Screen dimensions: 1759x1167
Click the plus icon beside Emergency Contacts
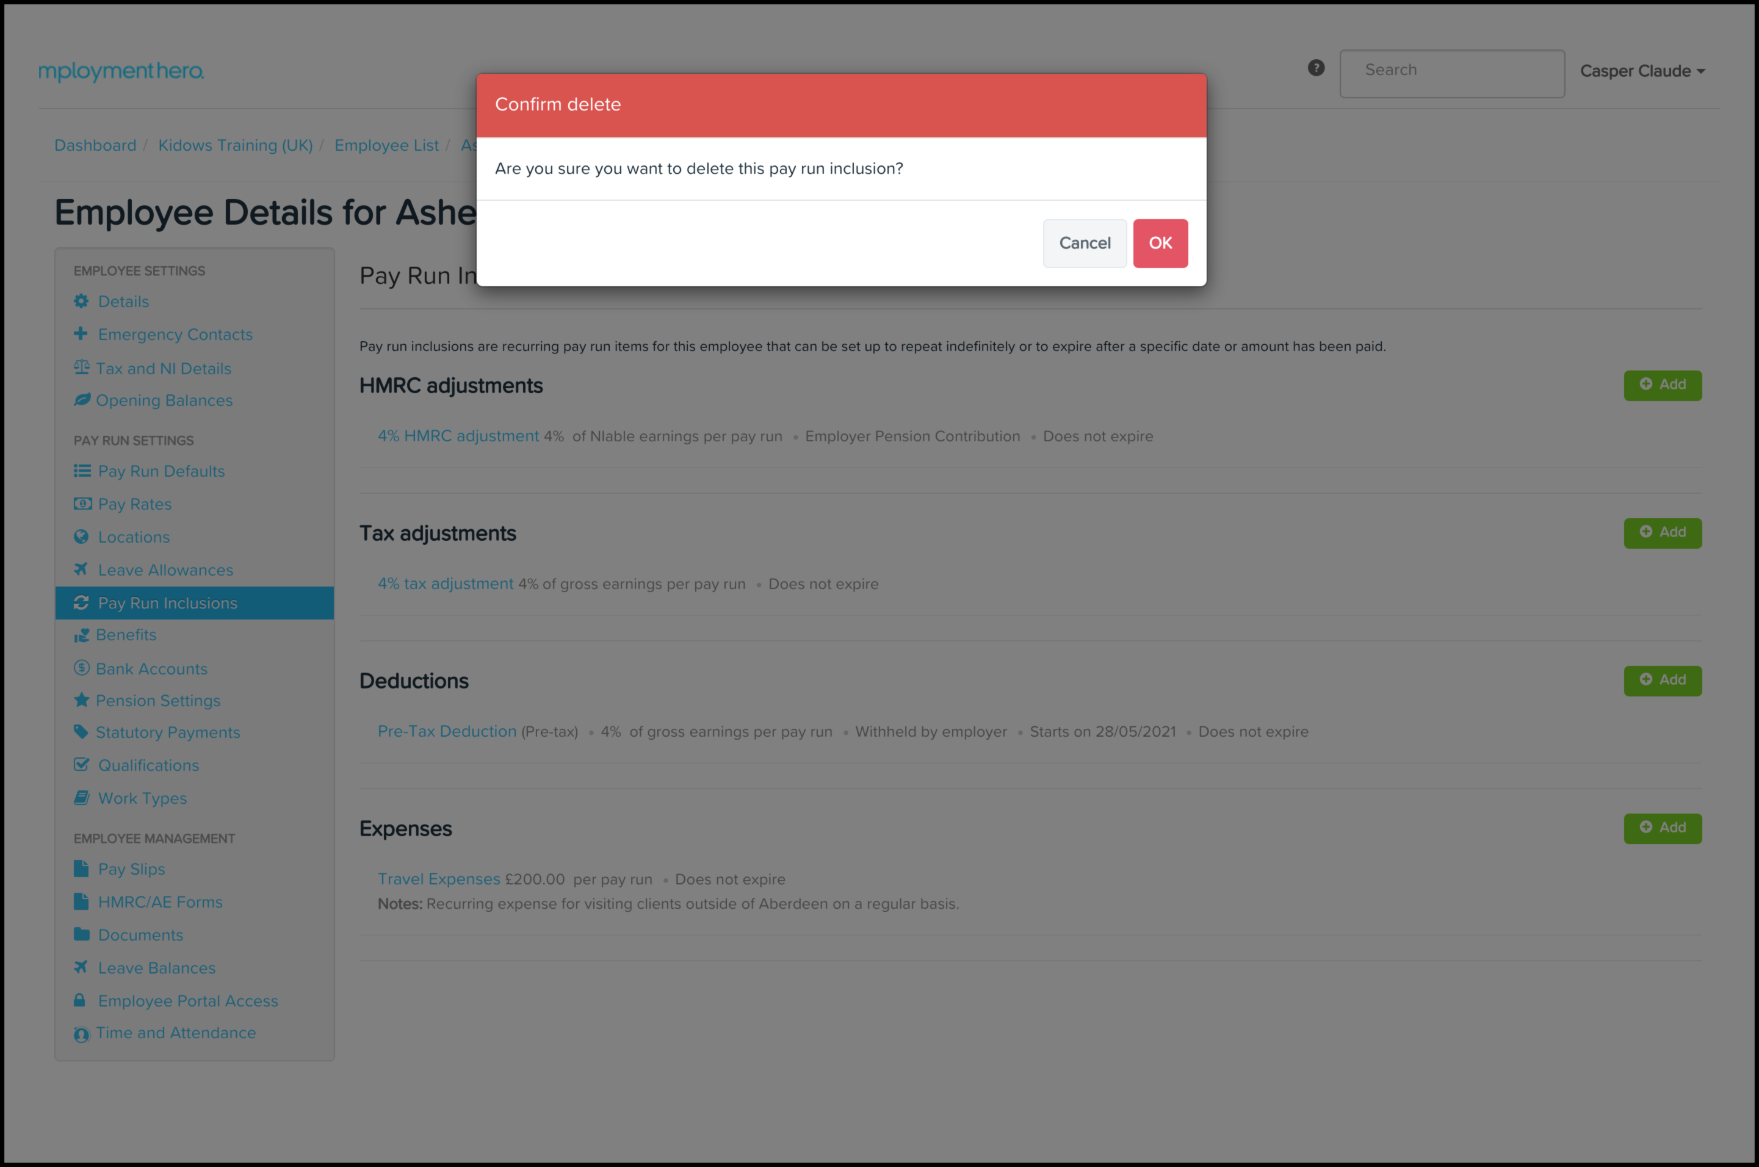pos(81,333)
